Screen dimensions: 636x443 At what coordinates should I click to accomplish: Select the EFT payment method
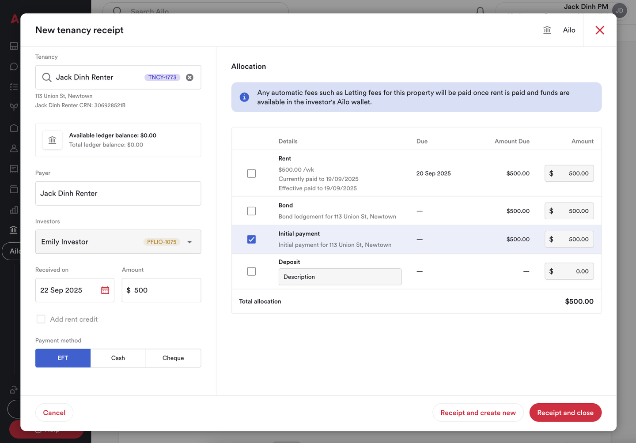[63, 358]
